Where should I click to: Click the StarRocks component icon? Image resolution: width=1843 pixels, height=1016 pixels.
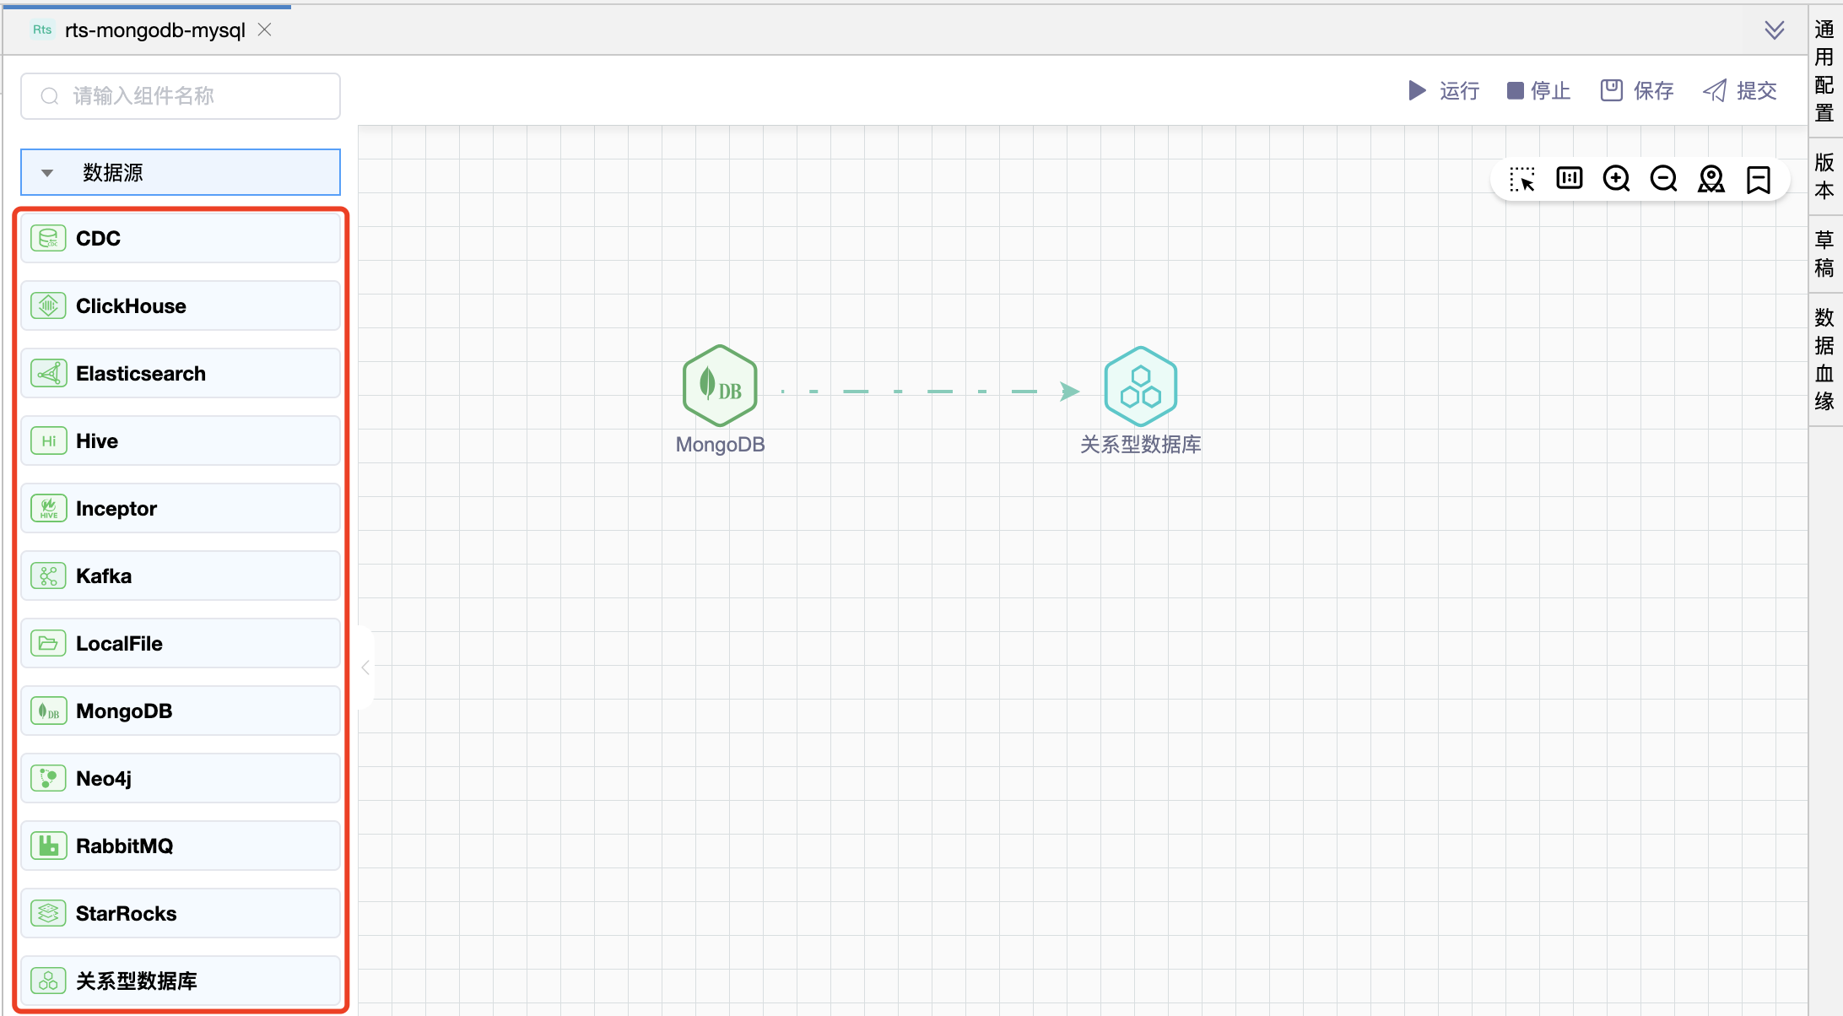(48, 914)
